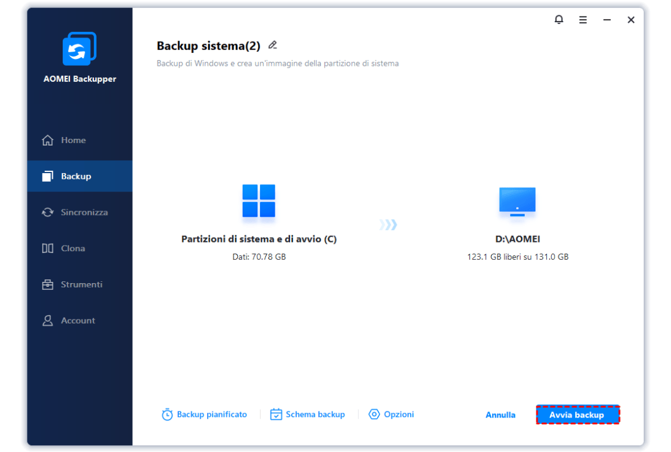This screenshot has width=671, height=452.
Task: Click the Clona icon in sidebar
Action: click(47, 248)
